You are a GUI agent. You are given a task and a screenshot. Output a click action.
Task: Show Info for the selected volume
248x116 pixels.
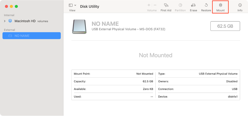[240, 7]
